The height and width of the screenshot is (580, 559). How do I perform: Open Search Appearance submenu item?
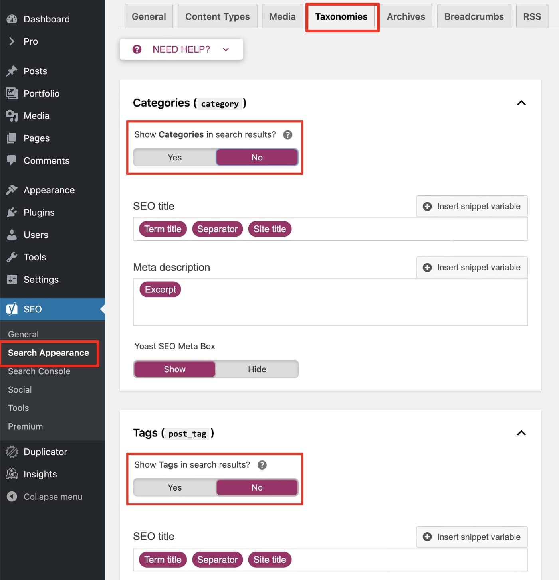click(48, 353)
